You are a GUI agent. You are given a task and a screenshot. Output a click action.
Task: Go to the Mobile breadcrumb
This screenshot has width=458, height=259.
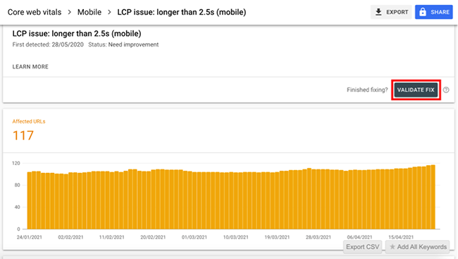89,12
